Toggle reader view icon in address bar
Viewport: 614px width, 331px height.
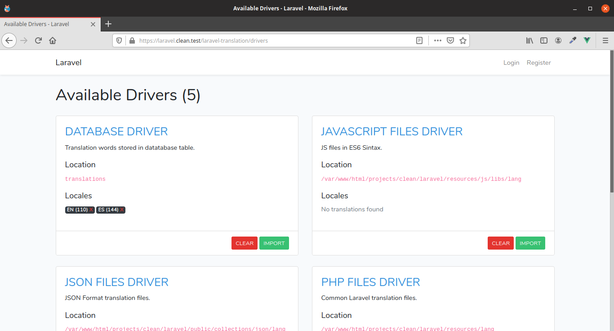click(x=419, y=40)
